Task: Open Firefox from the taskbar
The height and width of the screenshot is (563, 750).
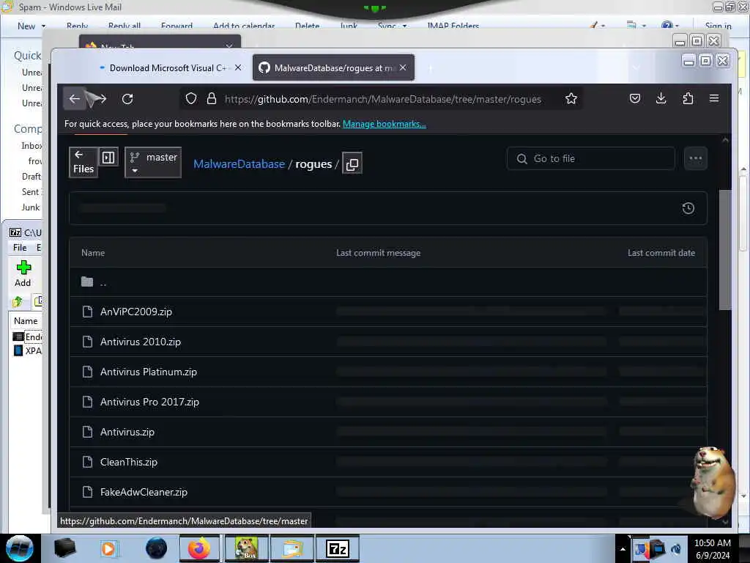Action: pos(199,548)
